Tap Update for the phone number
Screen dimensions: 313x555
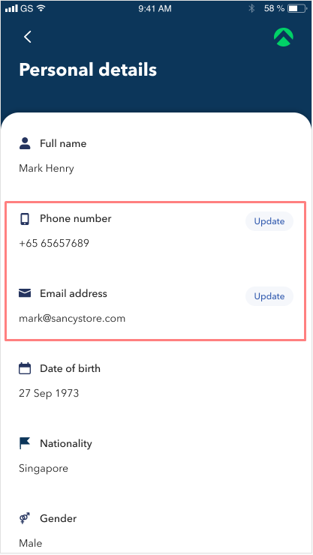(269, 221)
